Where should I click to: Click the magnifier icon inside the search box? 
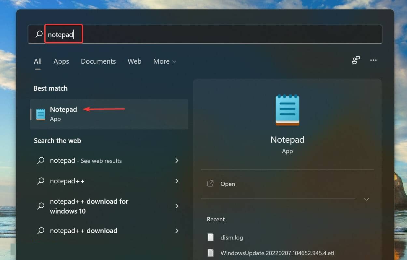click(x=38, y=34)
